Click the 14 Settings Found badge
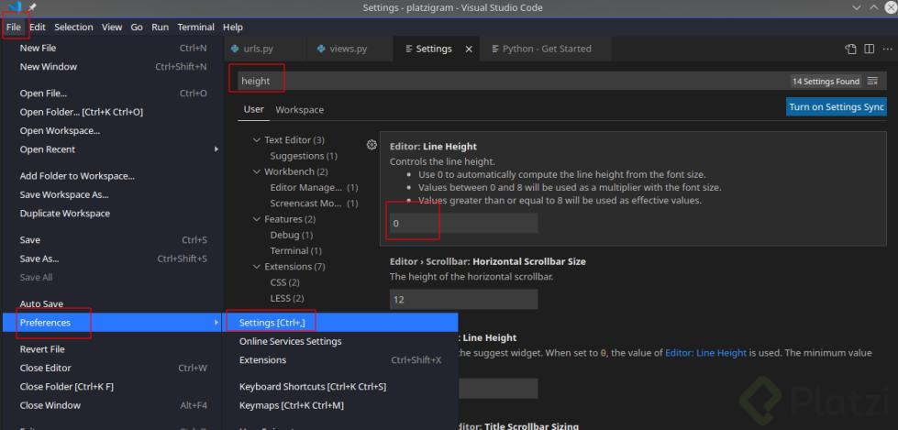Viewport: 898px width, 430px height. coord(826,82)
